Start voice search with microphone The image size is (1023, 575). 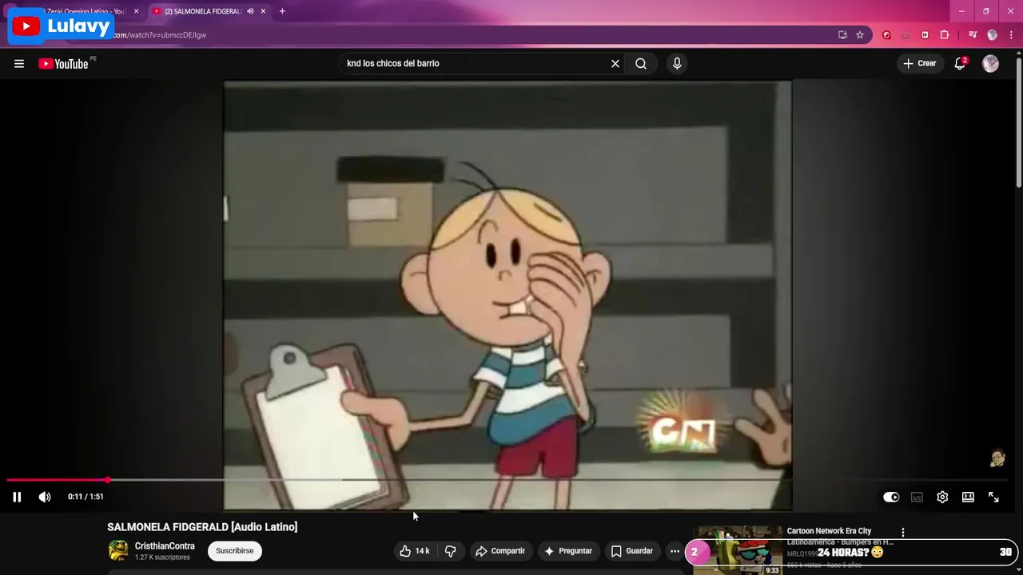(x=677, y=63)
